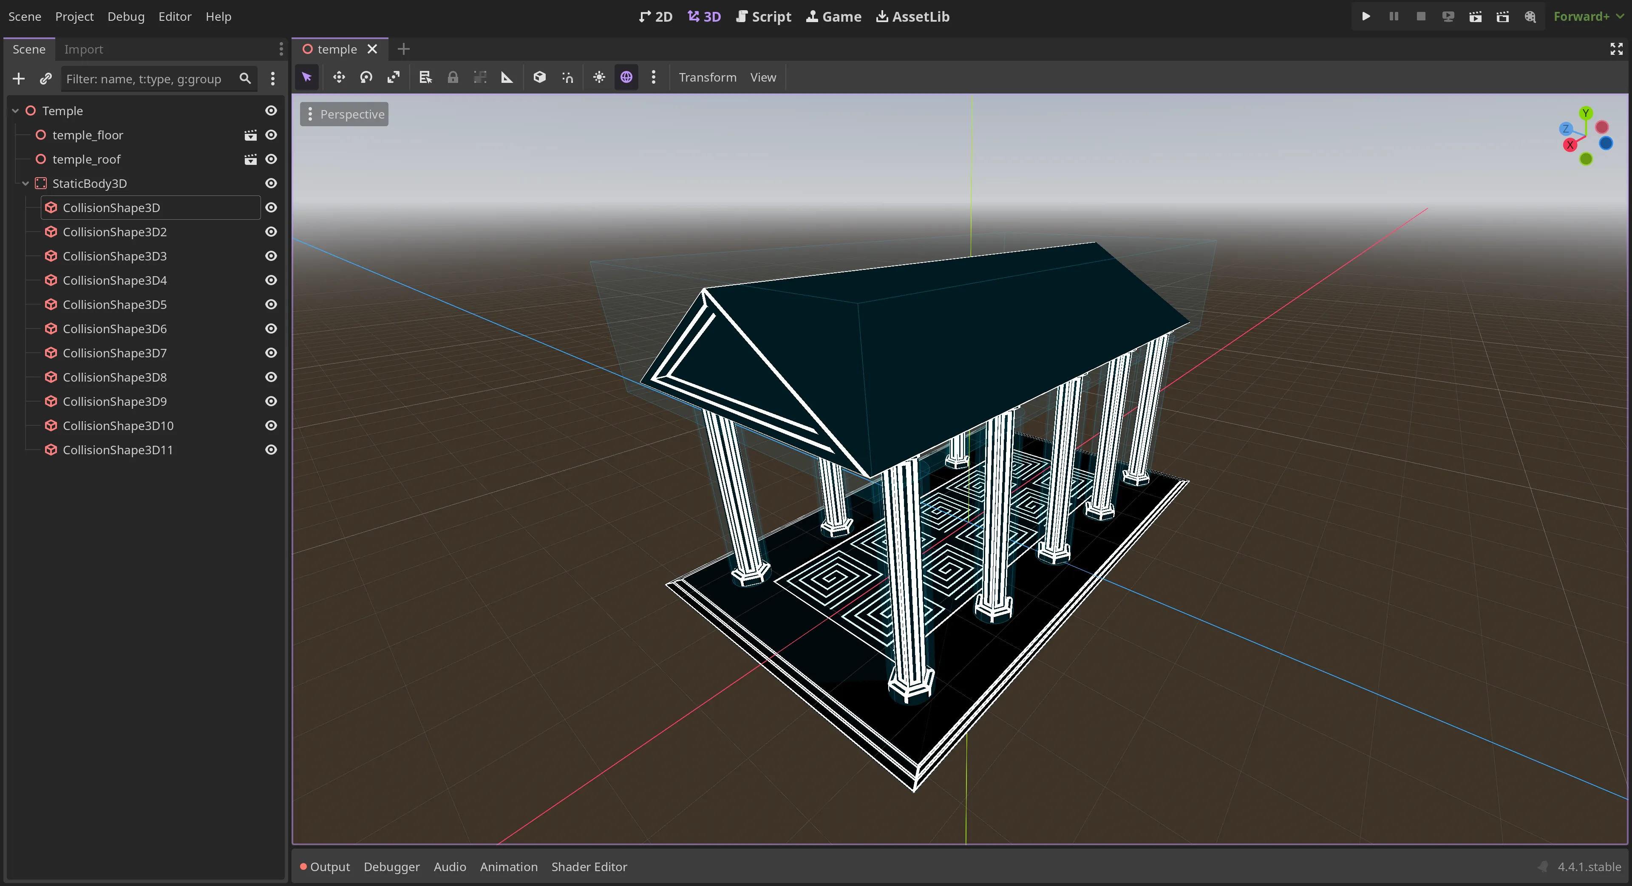Image resolution: width=1632 pixels, height=886 pixels.
Task: Toggle visibility of CollisionShape3D5
Action: (x=271, y=305)
